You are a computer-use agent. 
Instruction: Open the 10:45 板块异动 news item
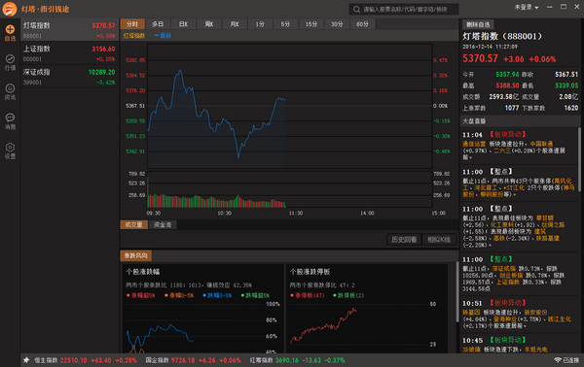coord(519,345)
